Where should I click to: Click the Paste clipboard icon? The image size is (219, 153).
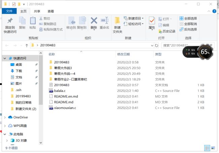pyautogui.click(x=33, y=21)
